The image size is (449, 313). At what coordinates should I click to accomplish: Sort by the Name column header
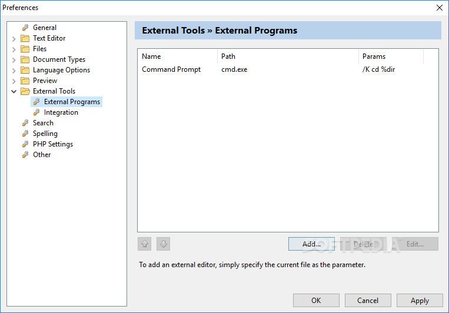coord(177,56)
